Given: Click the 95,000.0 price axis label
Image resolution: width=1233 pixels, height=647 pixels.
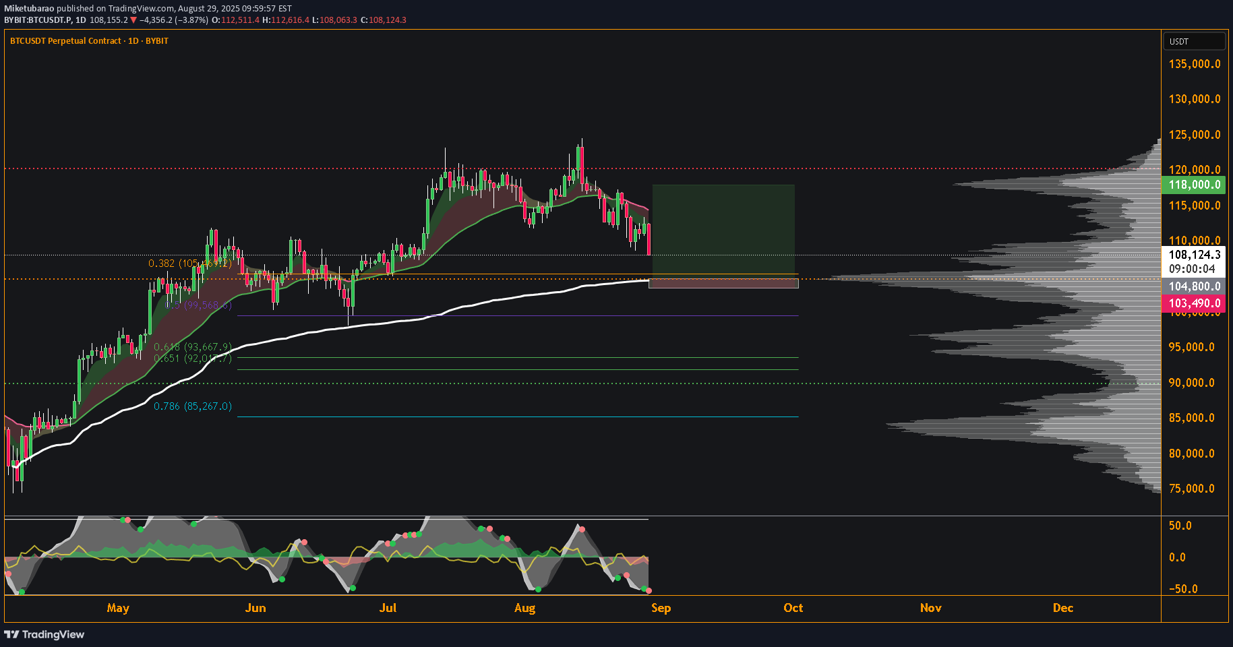Looking at the screenshot, I should 1192,347.
